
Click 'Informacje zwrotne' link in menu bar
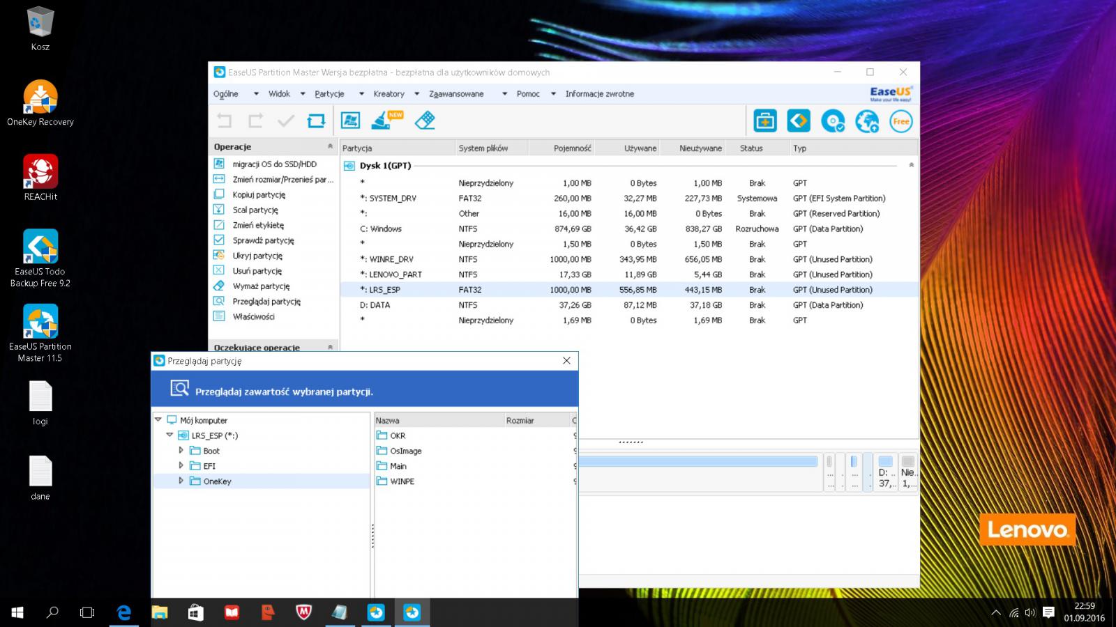click(600, 93)
